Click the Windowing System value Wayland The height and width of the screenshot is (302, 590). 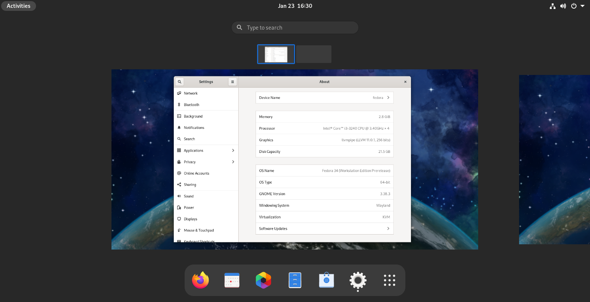[383, 206]
